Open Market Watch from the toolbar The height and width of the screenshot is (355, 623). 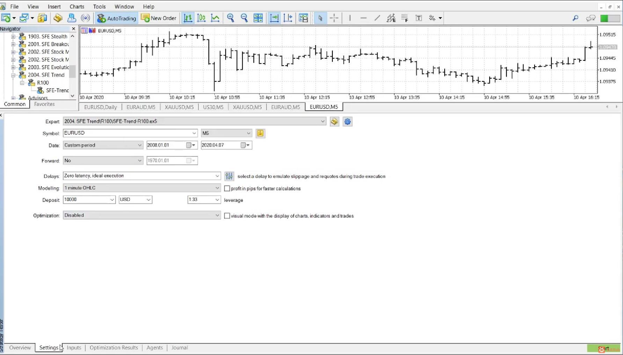point(43,18)
